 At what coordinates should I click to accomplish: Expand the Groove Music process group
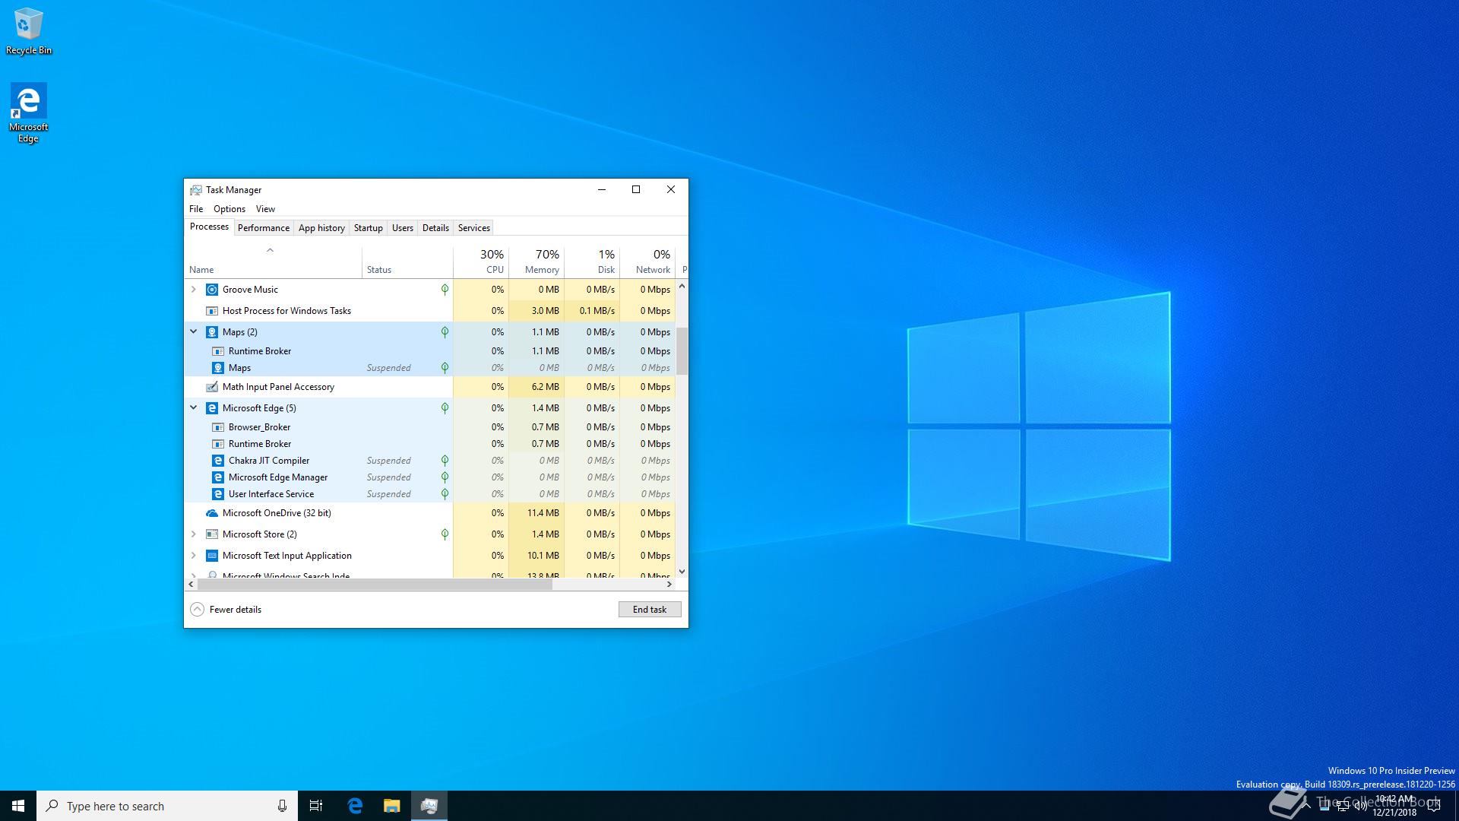pyautogui.click(x=193, y=290)
